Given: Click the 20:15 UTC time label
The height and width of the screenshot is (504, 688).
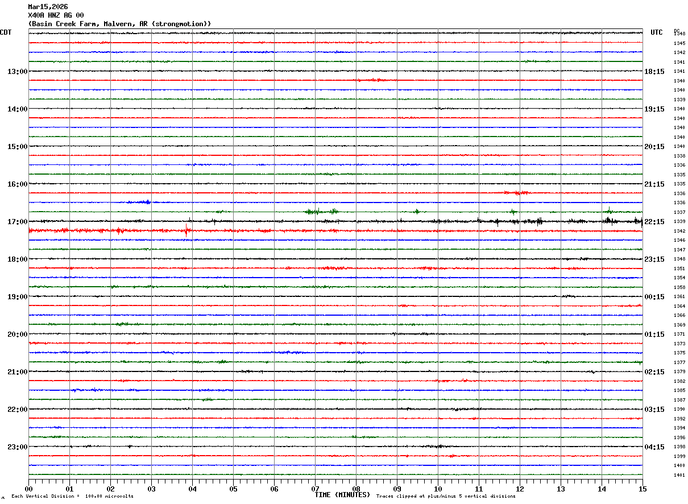Looking at the screenshot, I should [654, 147].
